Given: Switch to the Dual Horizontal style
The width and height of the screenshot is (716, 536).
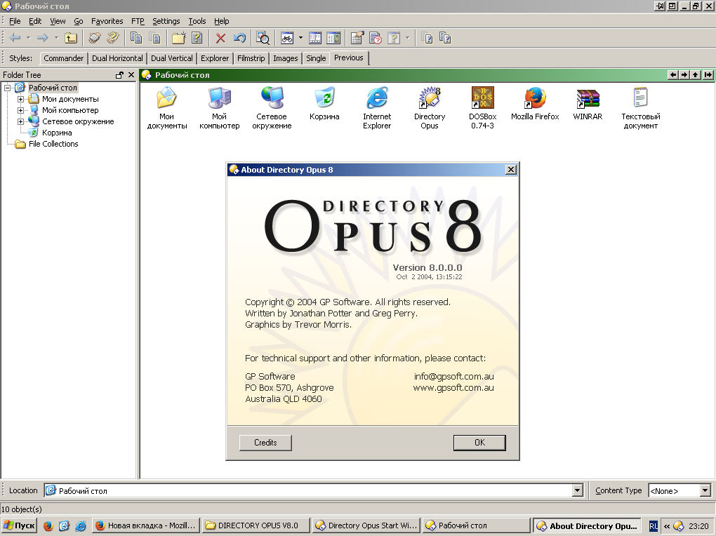Looking at the screenshot, I should pyautogui.click(x=117, y=58).
